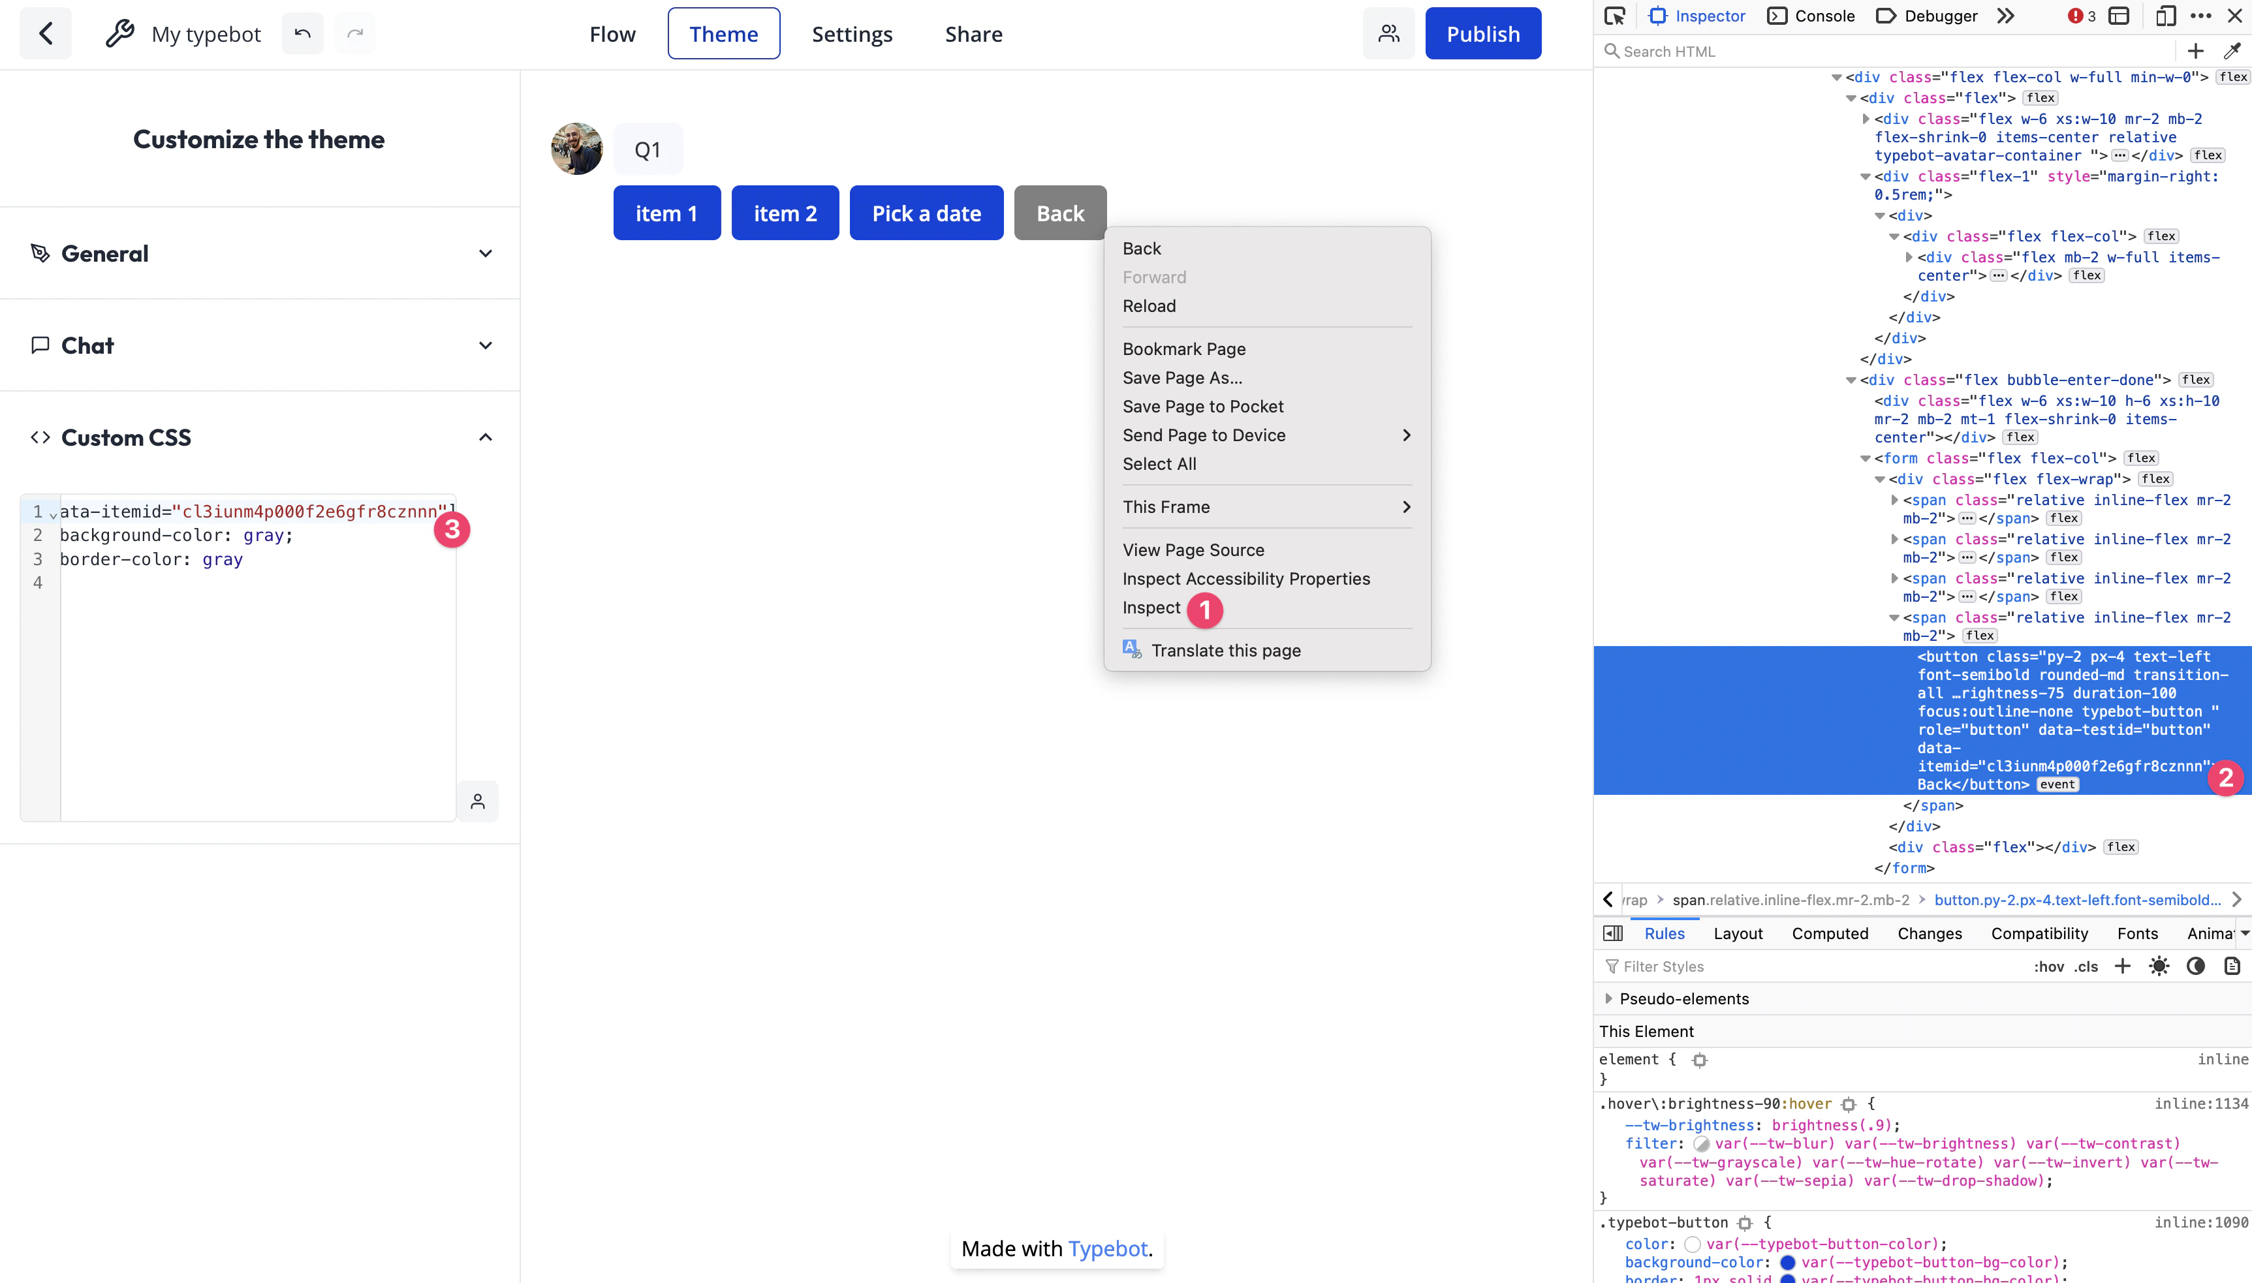The width and height of the screenshot is (2252, 1283).
Task: Expand the Pseudo-elements disclosure triangle
Action: coord(1608,998)
